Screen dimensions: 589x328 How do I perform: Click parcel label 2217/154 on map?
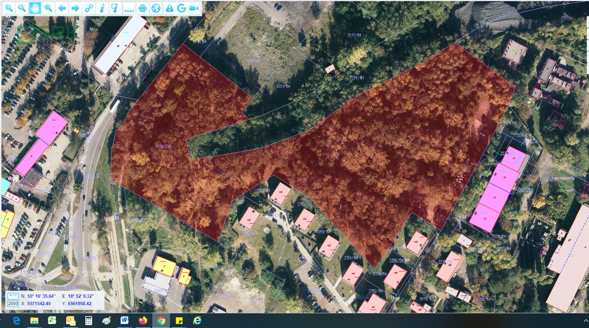354,35
